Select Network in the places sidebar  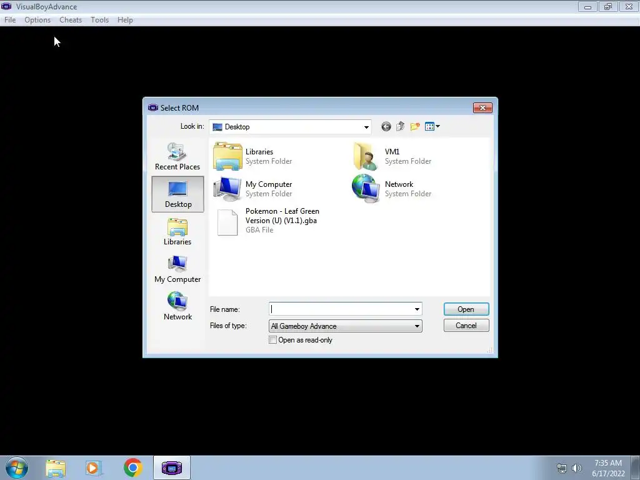177,307
